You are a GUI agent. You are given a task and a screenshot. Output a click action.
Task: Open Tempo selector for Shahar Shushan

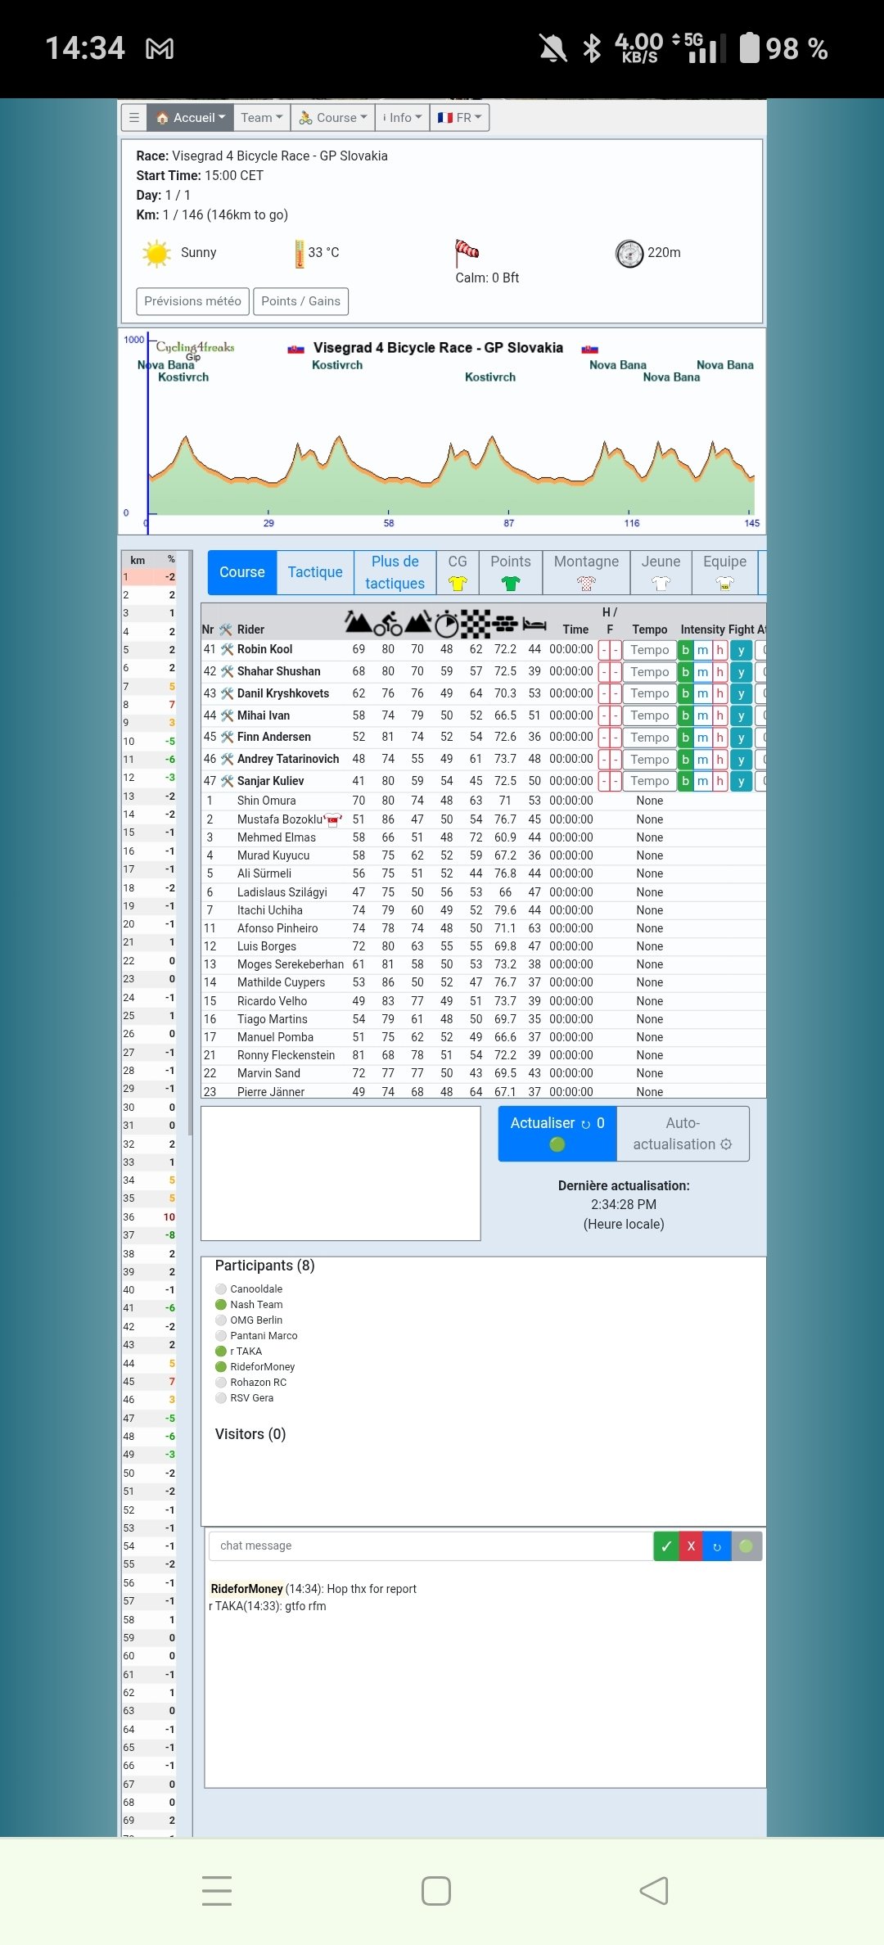(x=650, y=672)
